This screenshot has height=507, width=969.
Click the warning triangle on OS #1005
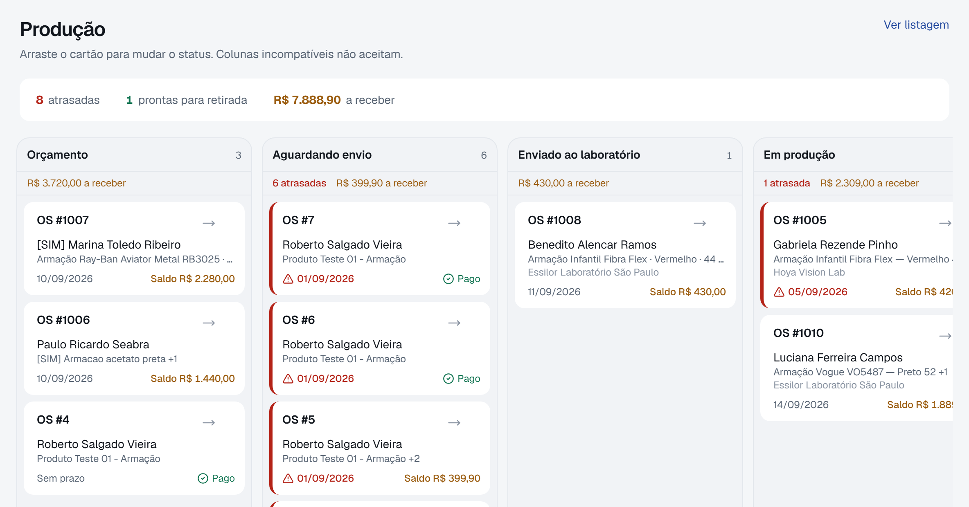click(x=779, y=292)
